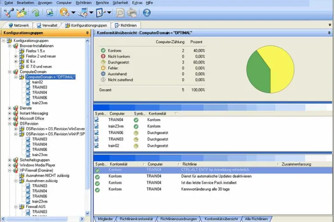This screenshot has width=334, height=222.
Task: Sort by the Konformität column in computer list
Action: click(x=162, y=114)
